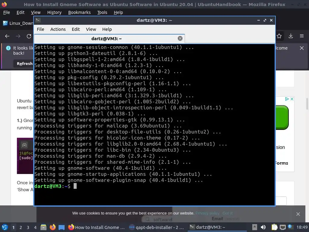Click line 'Setting up pkg-config (0.29.2-1ubuntu1)'

[x=99, y=77]
